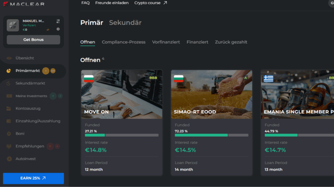Open account settings sliders icon
The image size is (334, 187).
point(58,21)
